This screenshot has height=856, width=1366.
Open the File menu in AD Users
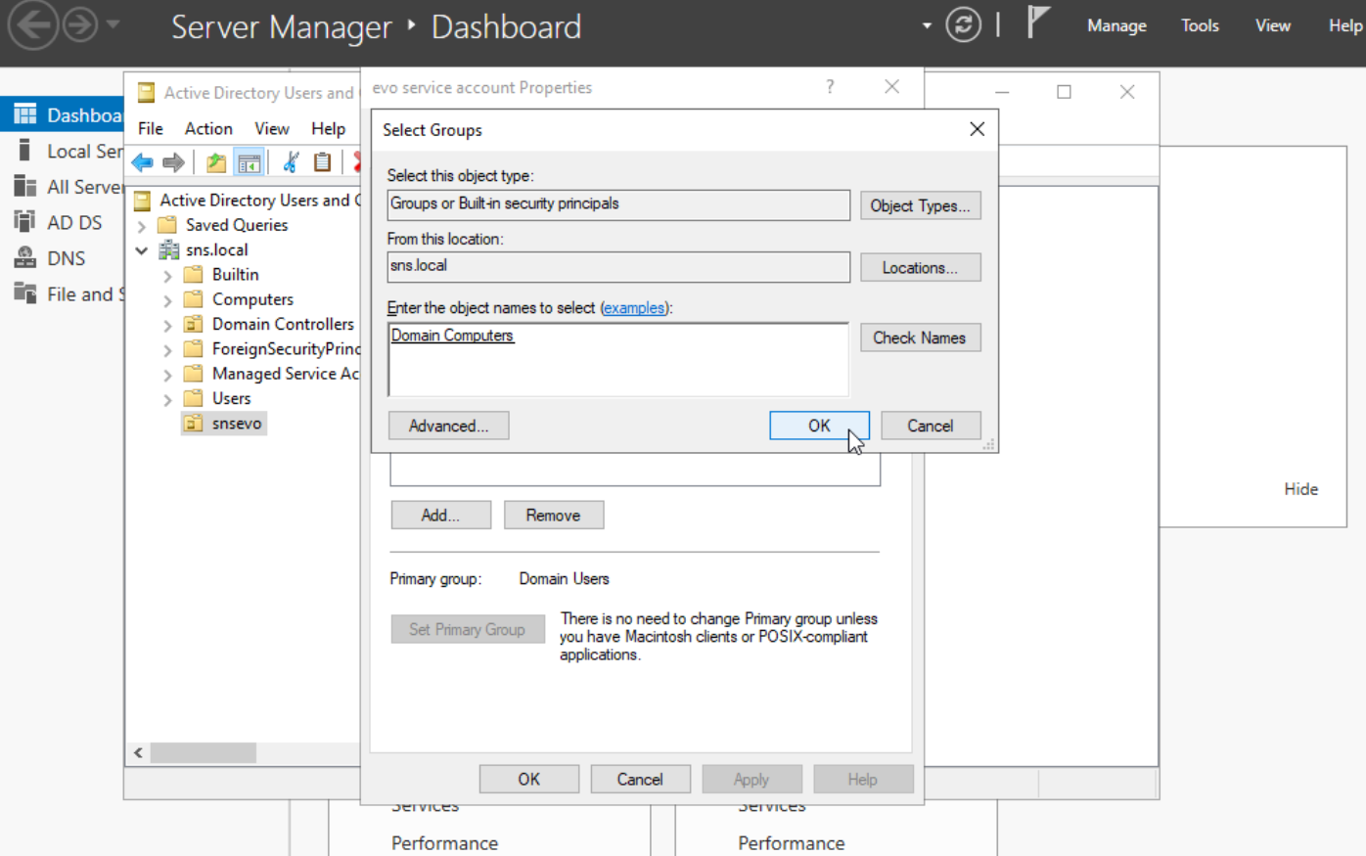point(151,128)
